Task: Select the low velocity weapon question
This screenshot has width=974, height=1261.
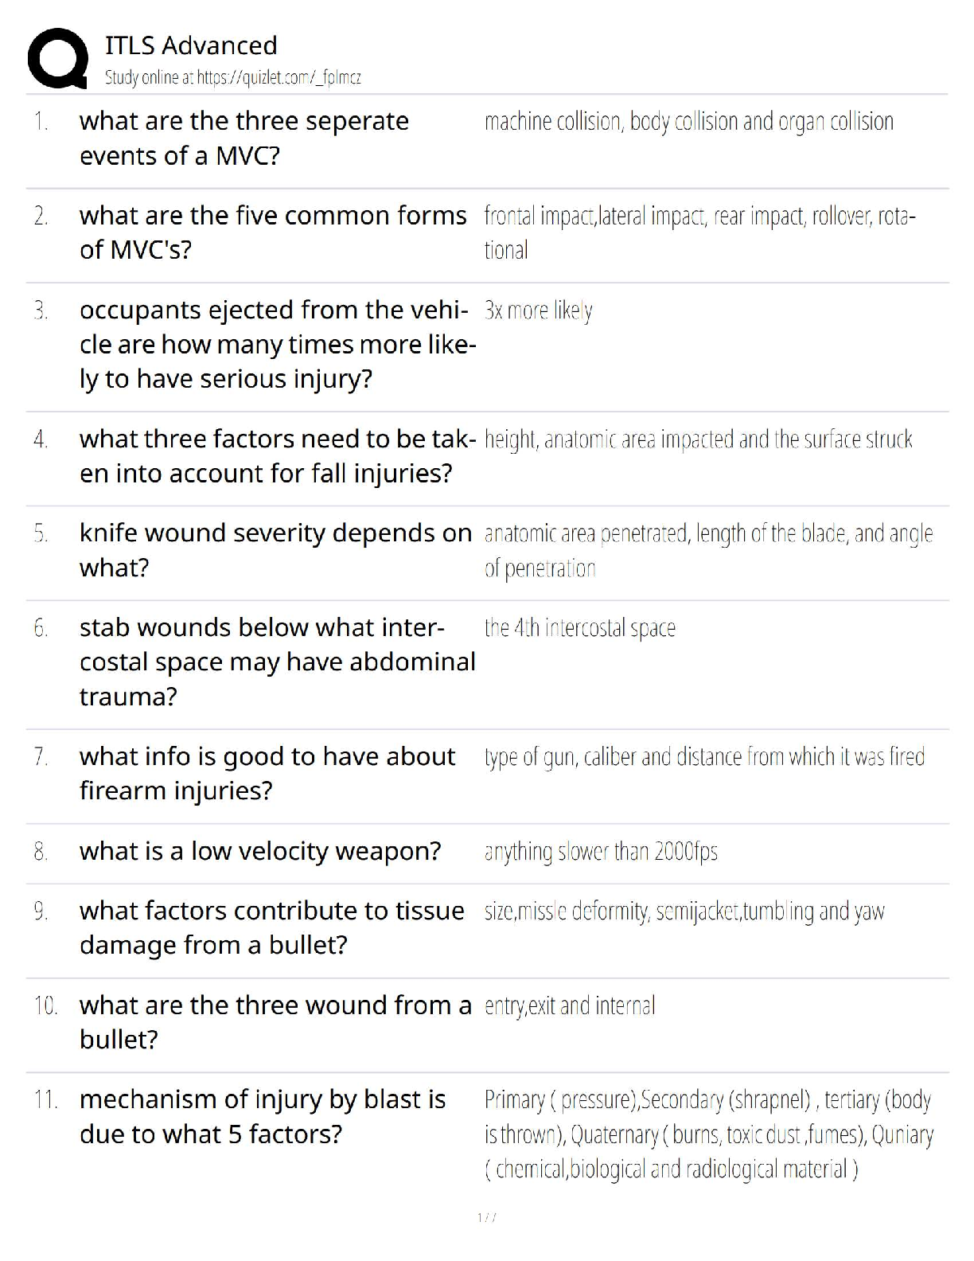Action: [x=260, y=851]
